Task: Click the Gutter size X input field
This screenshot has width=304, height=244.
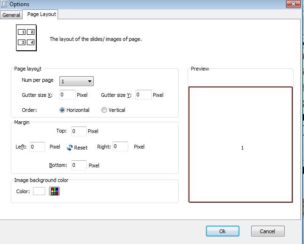Action: (x=67, y=95)
